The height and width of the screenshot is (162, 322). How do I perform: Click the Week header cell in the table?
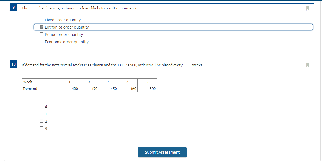41,82
